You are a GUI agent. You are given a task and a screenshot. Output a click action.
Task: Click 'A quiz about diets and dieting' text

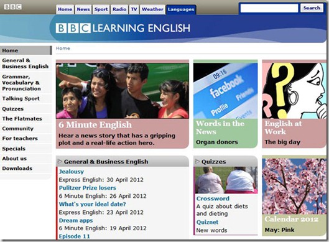(222, 210)
